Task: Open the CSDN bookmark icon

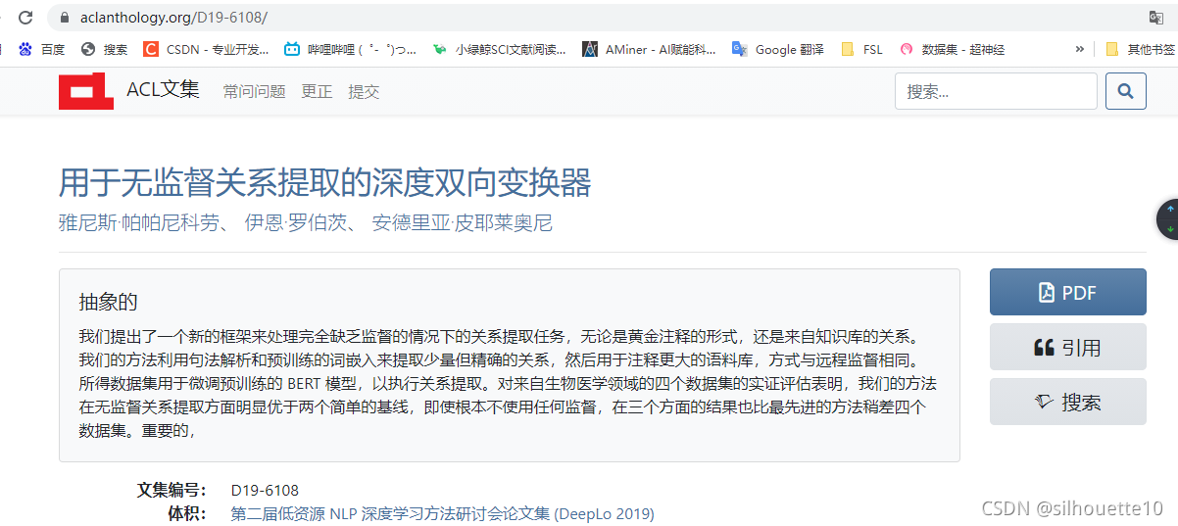Action: (x=151, y=49)
